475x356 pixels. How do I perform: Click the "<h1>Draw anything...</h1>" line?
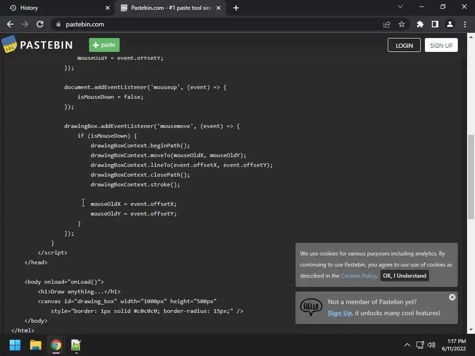coord(79,292)
